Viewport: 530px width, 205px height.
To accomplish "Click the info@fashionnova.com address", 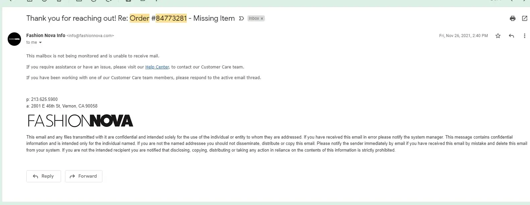I will coord(90,36).
